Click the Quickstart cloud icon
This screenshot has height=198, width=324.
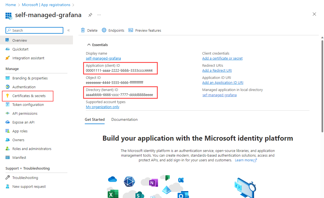pyautogui.click(x=7, y=49)
